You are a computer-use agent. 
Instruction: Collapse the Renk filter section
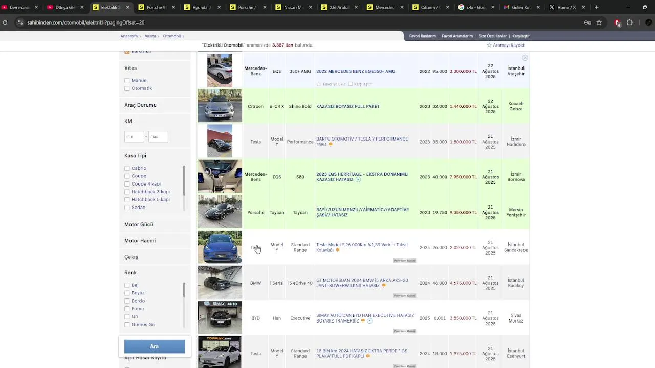130,273
